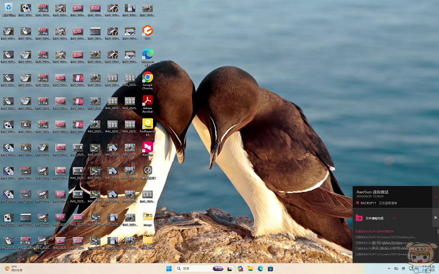Viewport: 439px width, 274px height.
Task: Open the Recycle Bin desktop icon
Action: point(8,8)
